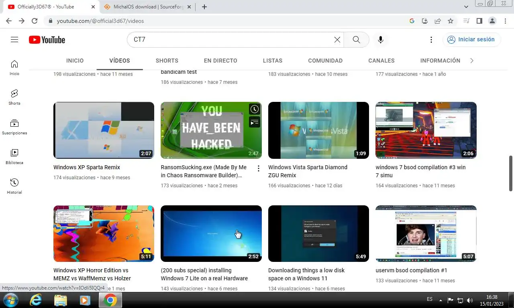The width and height of the screenshot is (514, 308).
Task: Go to Inicio in sidebar
Action: pyautogui.click(x=14, y=68)
